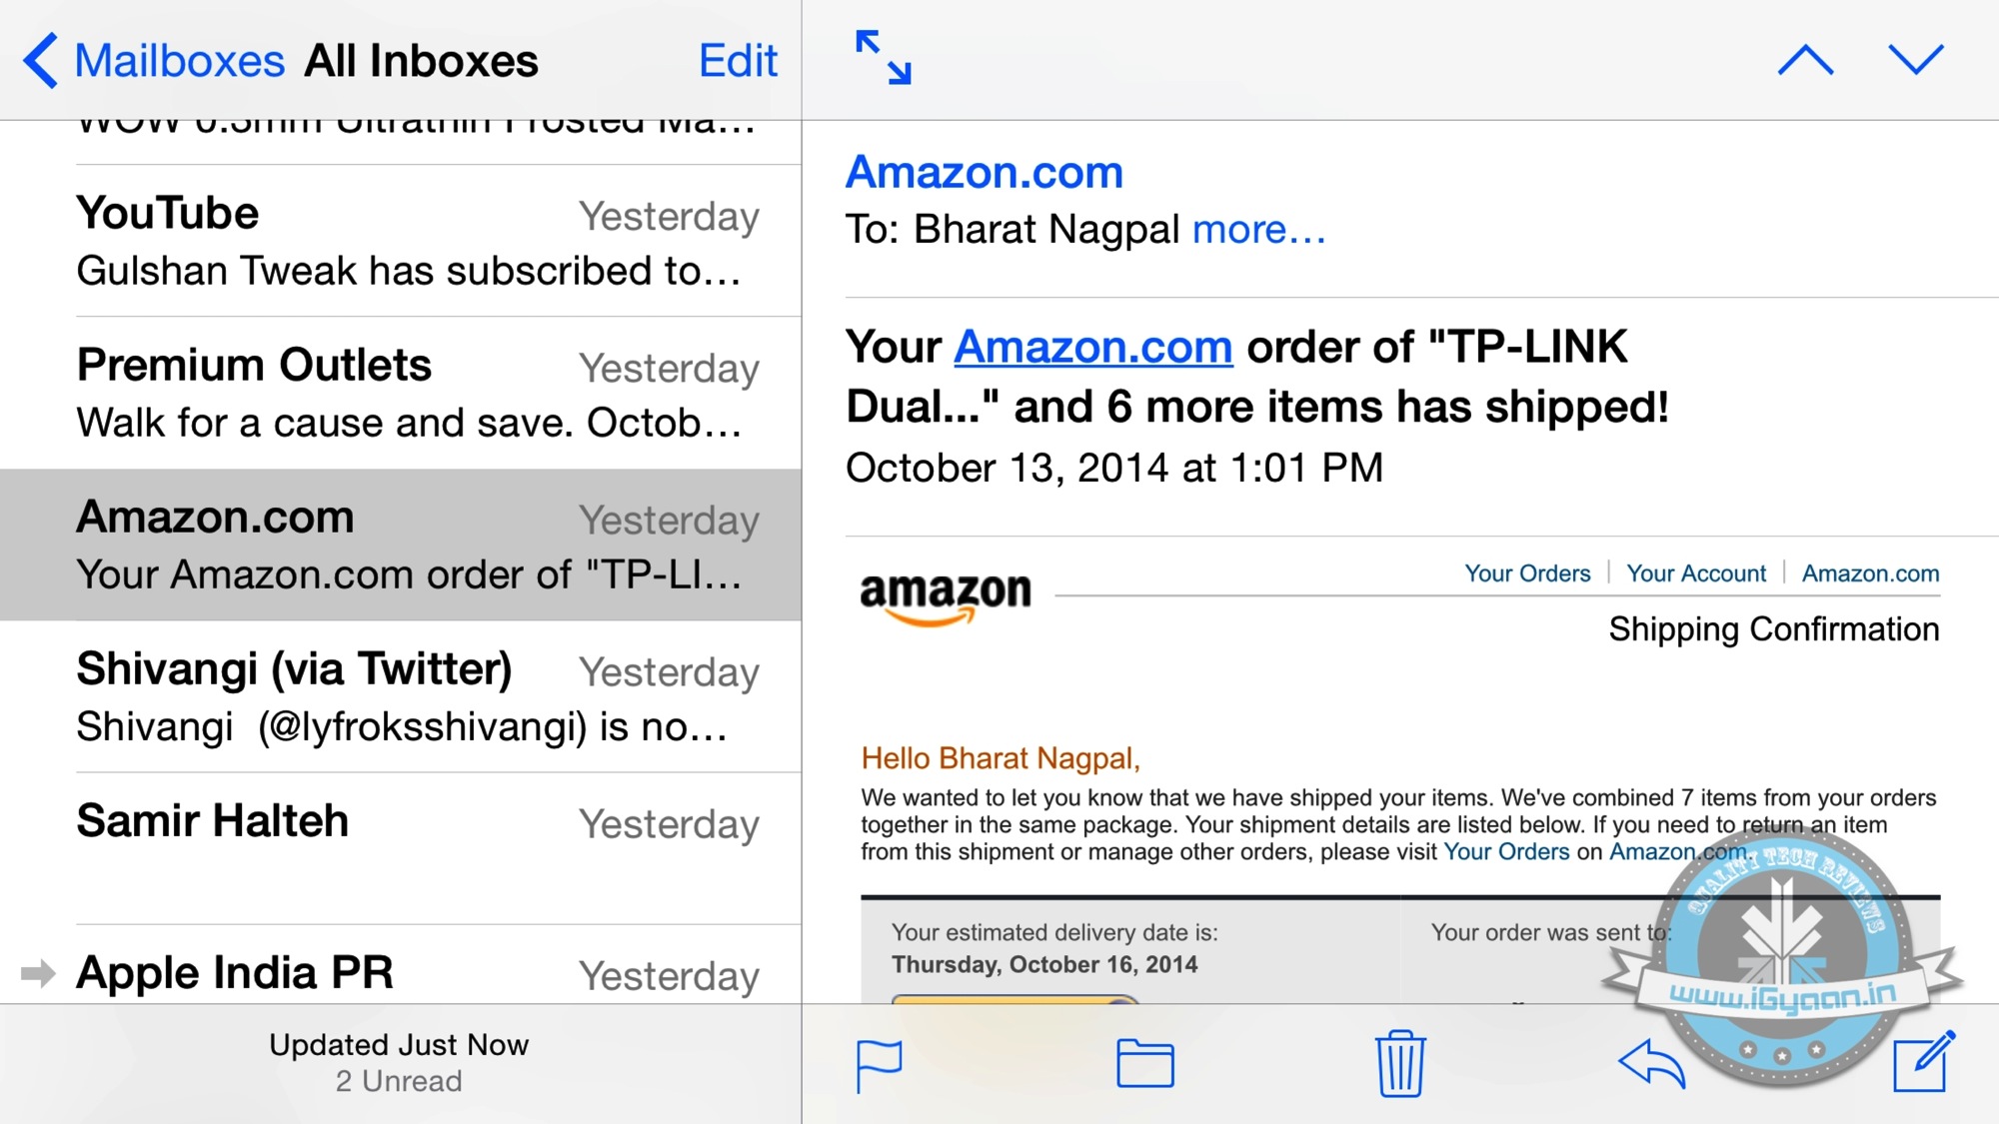Image resolution: width=1999 pixels, height=1124 pixels.
Task: Compose a new message with pencil icon
Action: click(x=1923, y=1063)
